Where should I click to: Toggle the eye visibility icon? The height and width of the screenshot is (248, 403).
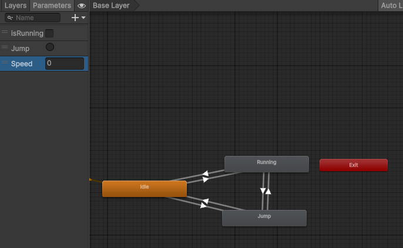point(82,6)
